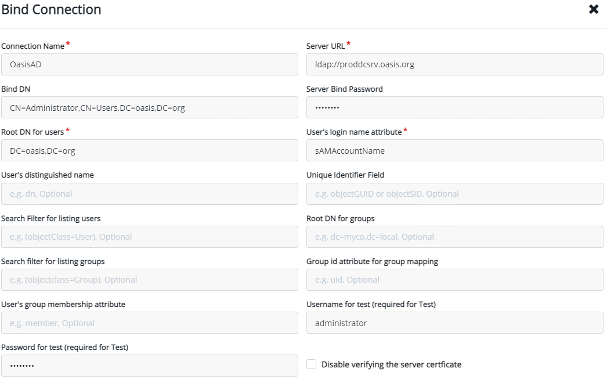Click the 'Root DN for groups' label
Image resolution: width=607 pixels, height=383 pixels.
(x=340, y=219)
